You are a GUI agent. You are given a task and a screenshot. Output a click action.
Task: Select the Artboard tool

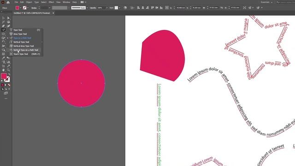[3, 66]
